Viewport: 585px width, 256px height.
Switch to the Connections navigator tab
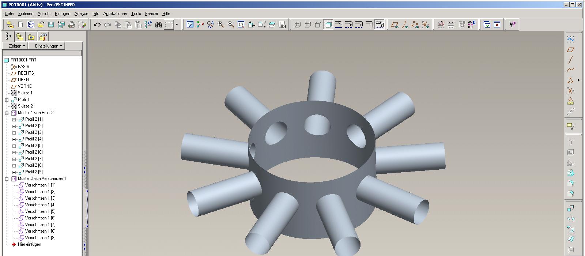coord(43,37)
